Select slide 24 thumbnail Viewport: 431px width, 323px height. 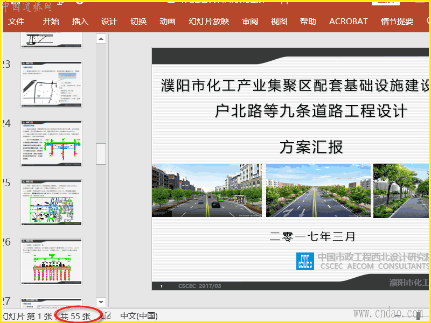(x=52, y=143)
